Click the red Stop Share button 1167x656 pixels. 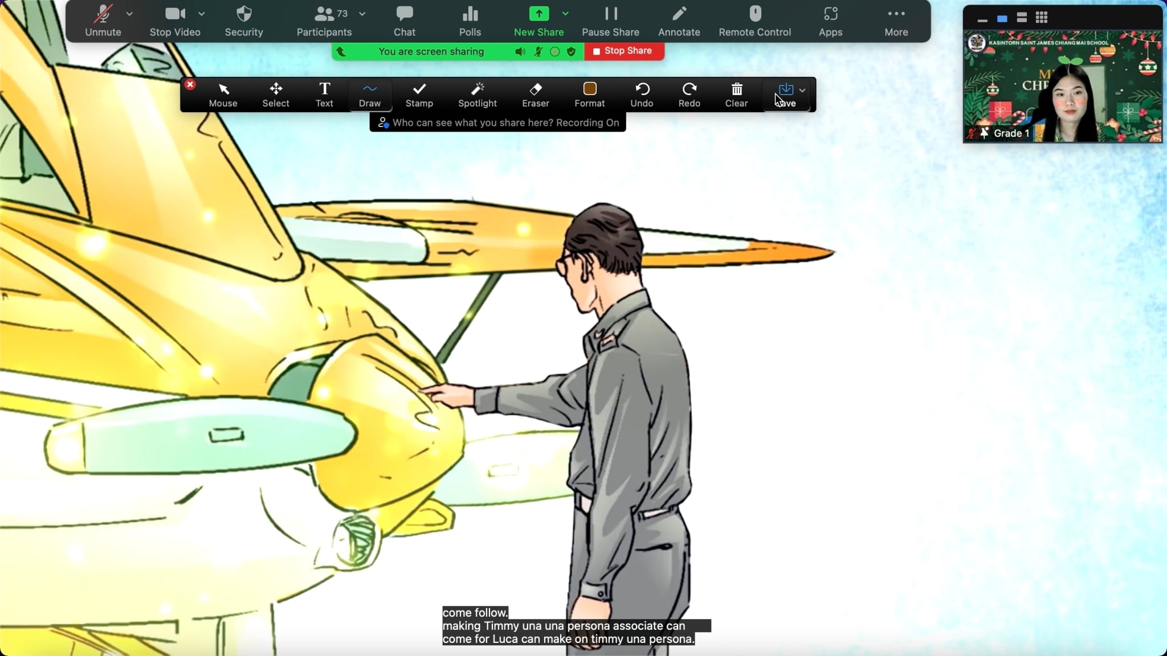tap(623, 51)
